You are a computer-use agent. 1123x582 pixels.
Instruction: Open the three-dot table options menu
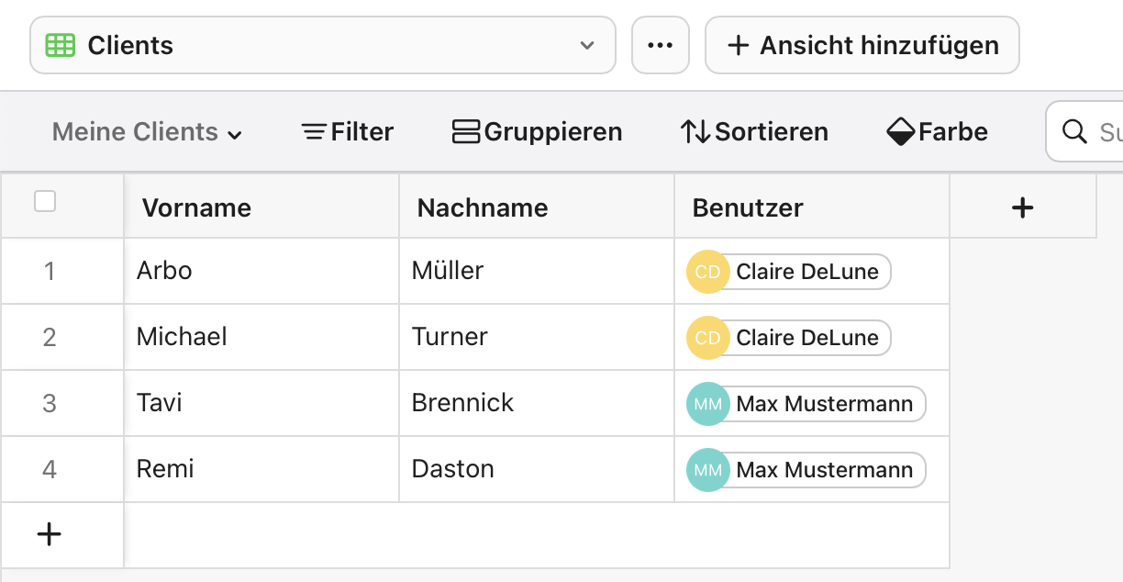[x=660, y=44]
